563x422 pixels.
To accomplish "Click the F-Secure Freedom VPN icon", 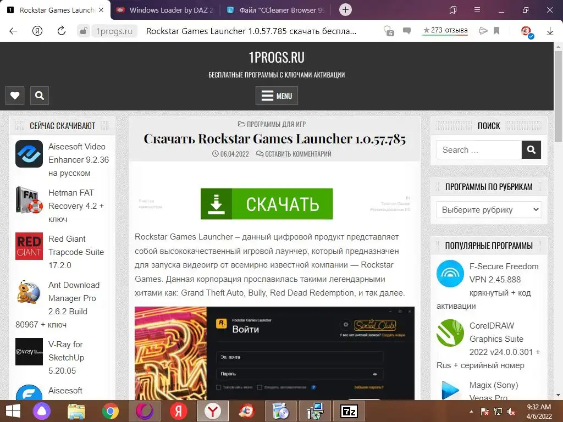I will [x=450, y=274].
